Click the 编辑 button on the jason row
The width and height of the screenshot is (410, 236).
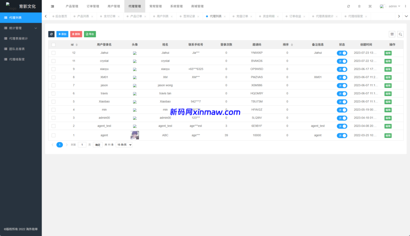click(x=388, y=85)
